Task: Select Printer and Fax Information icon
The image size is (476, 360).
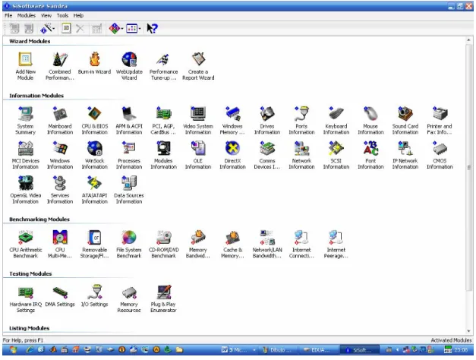Action: (x=440, y=120)
